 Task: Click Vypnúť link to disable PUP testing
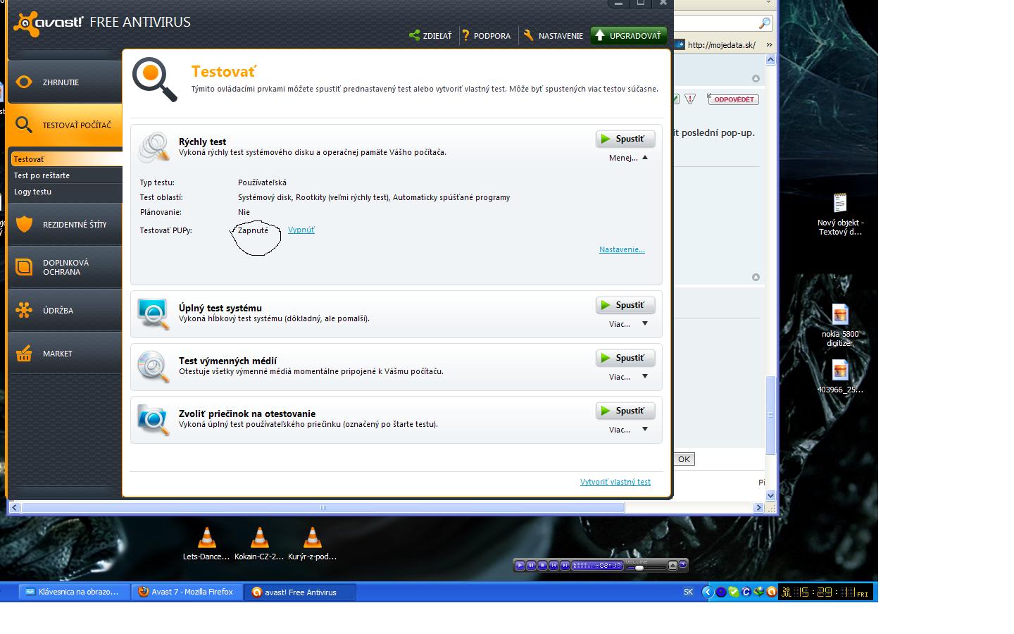(x=301, y=230)
